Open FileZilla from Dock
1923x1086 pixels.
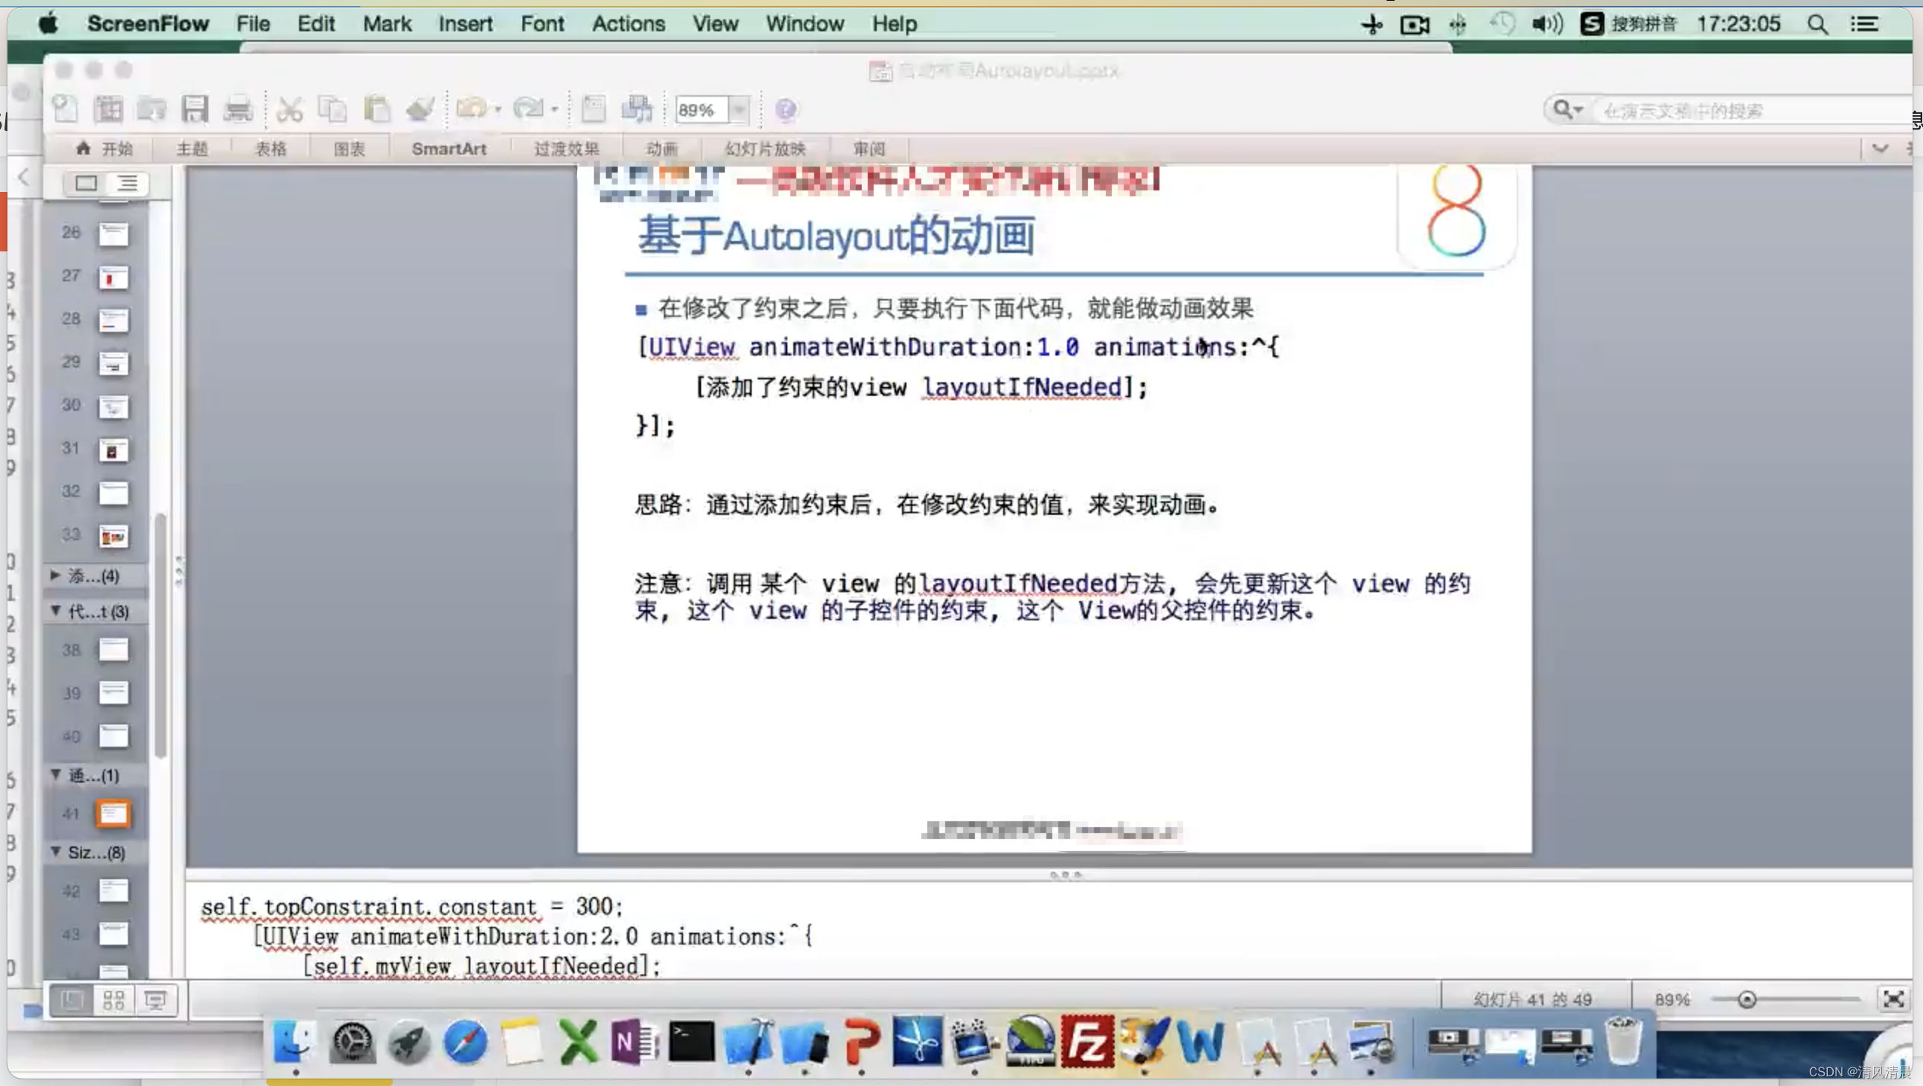[x=1087, y=1041]
